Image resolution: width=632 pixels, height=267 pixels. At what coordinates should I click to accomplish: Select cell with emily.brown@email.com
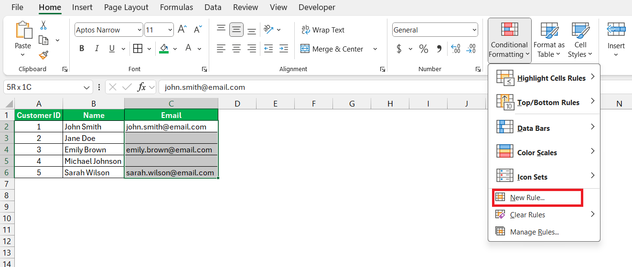(171, 150)
